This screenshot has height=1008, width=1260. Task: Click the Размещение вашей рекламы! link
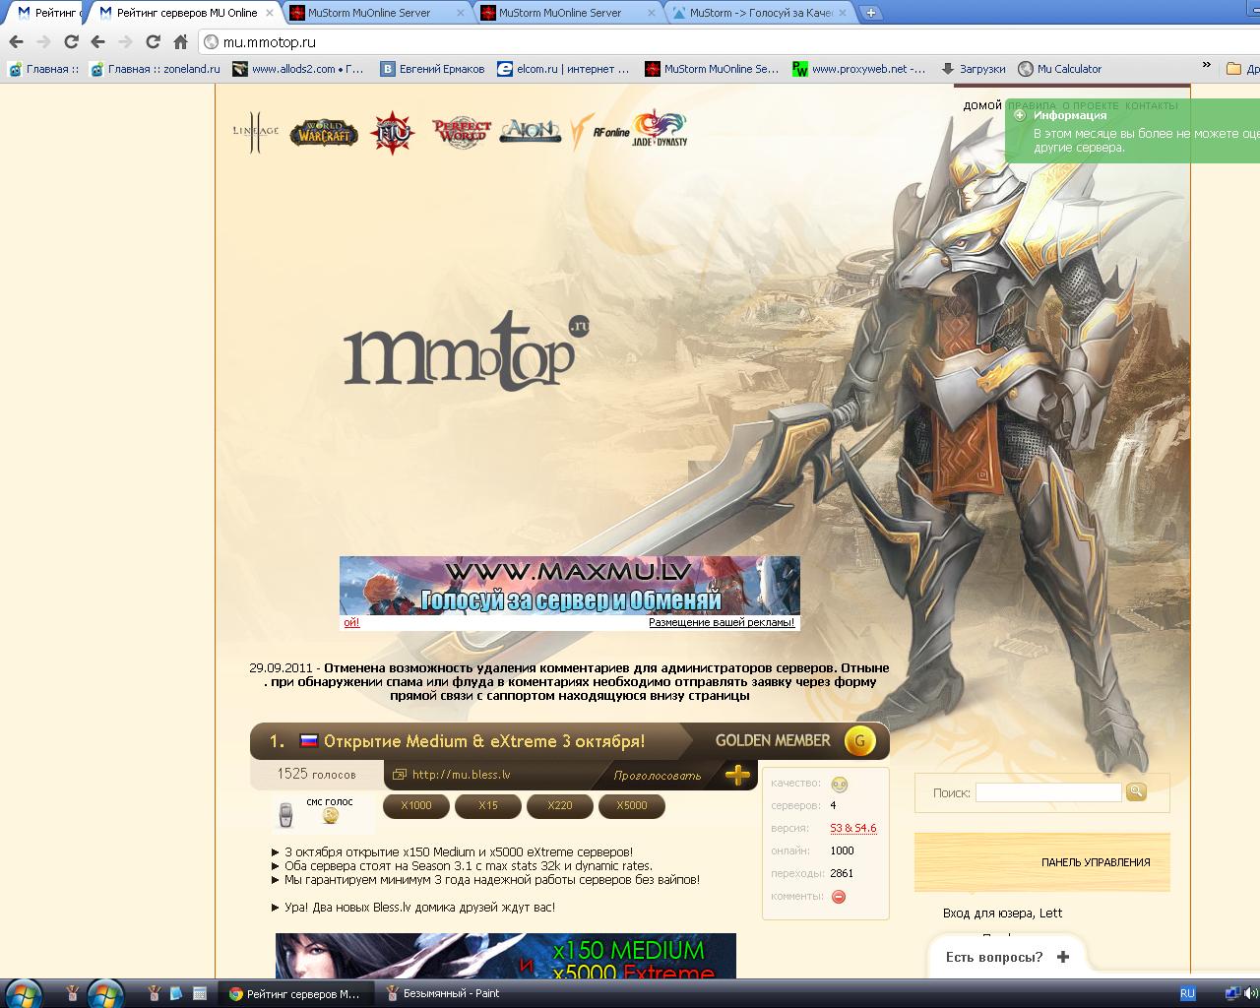click(x=722, y=622)
